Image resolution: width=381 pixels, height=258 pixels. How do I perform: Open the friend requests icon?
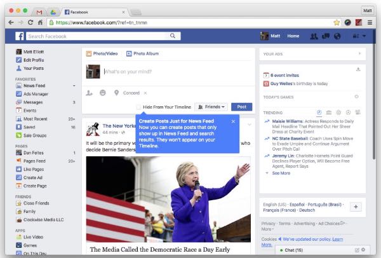click(314, 36)
